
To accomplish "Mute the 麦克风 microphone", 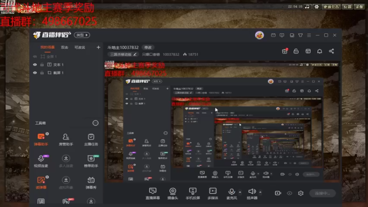I will [x=232, y=193].
